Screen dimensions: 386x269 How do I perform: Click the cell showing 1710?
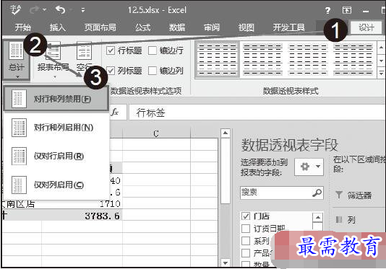point(82,203)
